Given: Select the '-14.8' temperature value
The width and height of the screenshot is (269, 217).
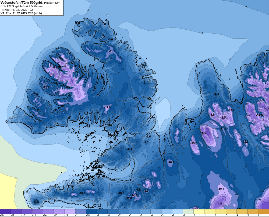Looking at the screenshot, I should pos(218,204).
